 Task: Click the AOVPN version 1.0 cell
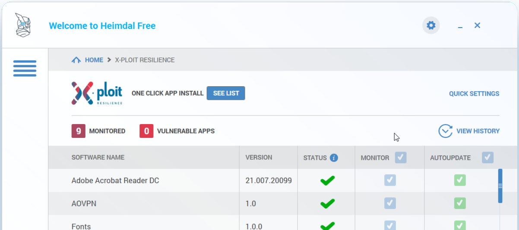pyautogui.click(x=251, y=203)
